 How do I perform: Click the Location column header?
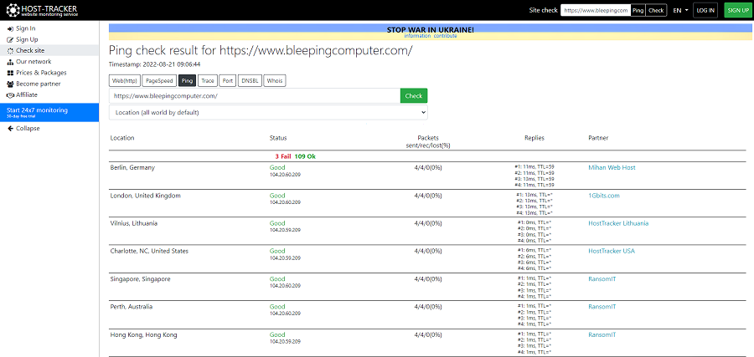(x=122, y=138)
